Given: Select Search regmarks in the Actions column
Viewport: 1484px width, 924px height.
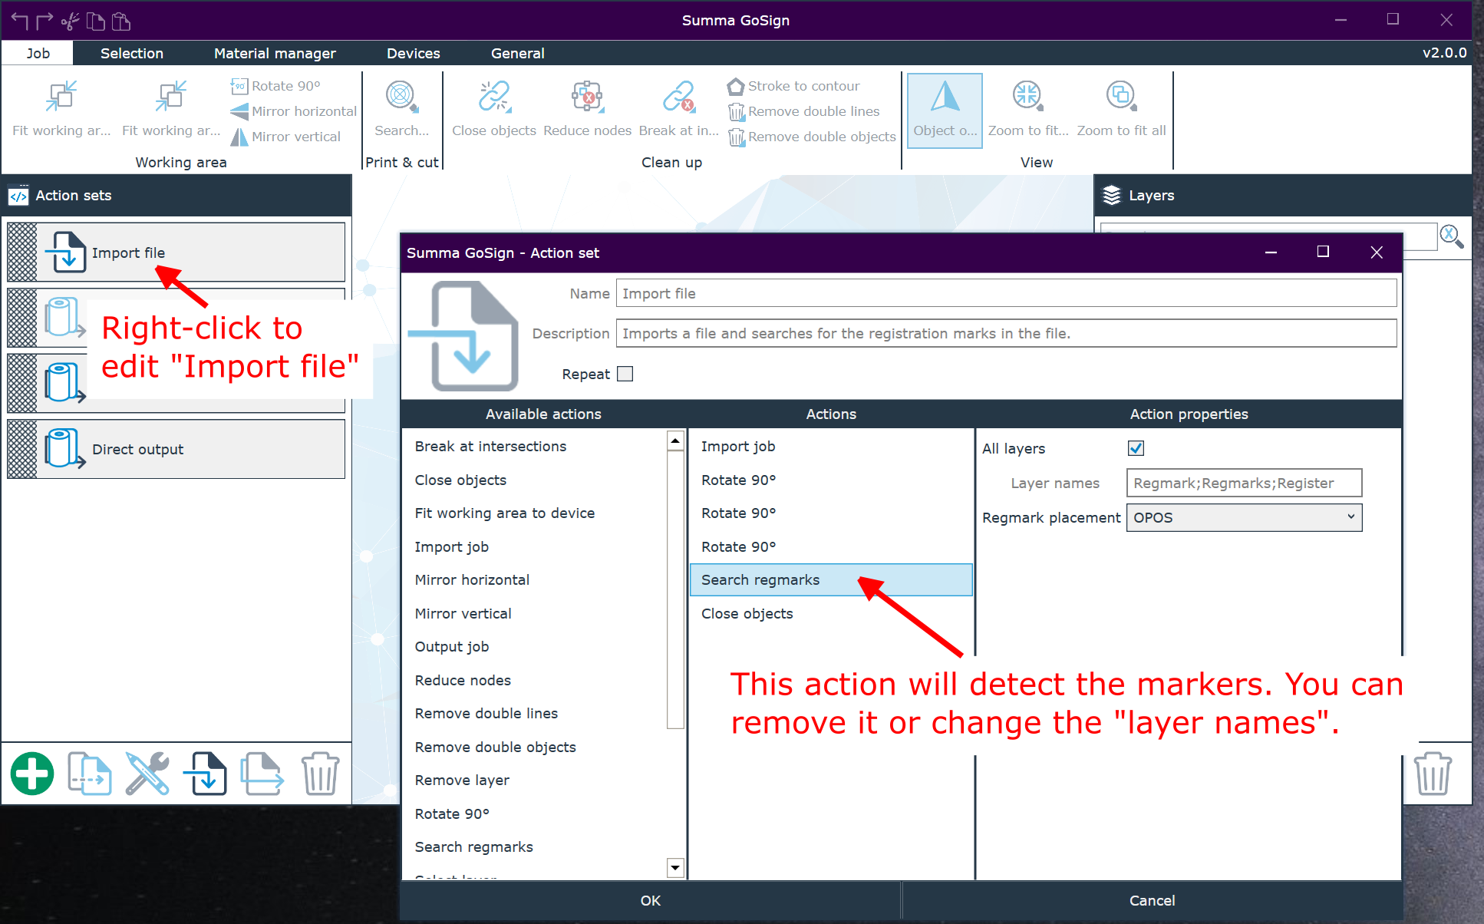Looking at the screenshot, I should [831, 579].
